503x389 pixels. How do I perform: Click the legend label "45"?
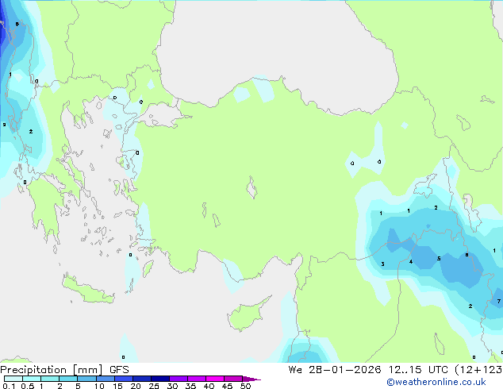[x=227, y=386]
